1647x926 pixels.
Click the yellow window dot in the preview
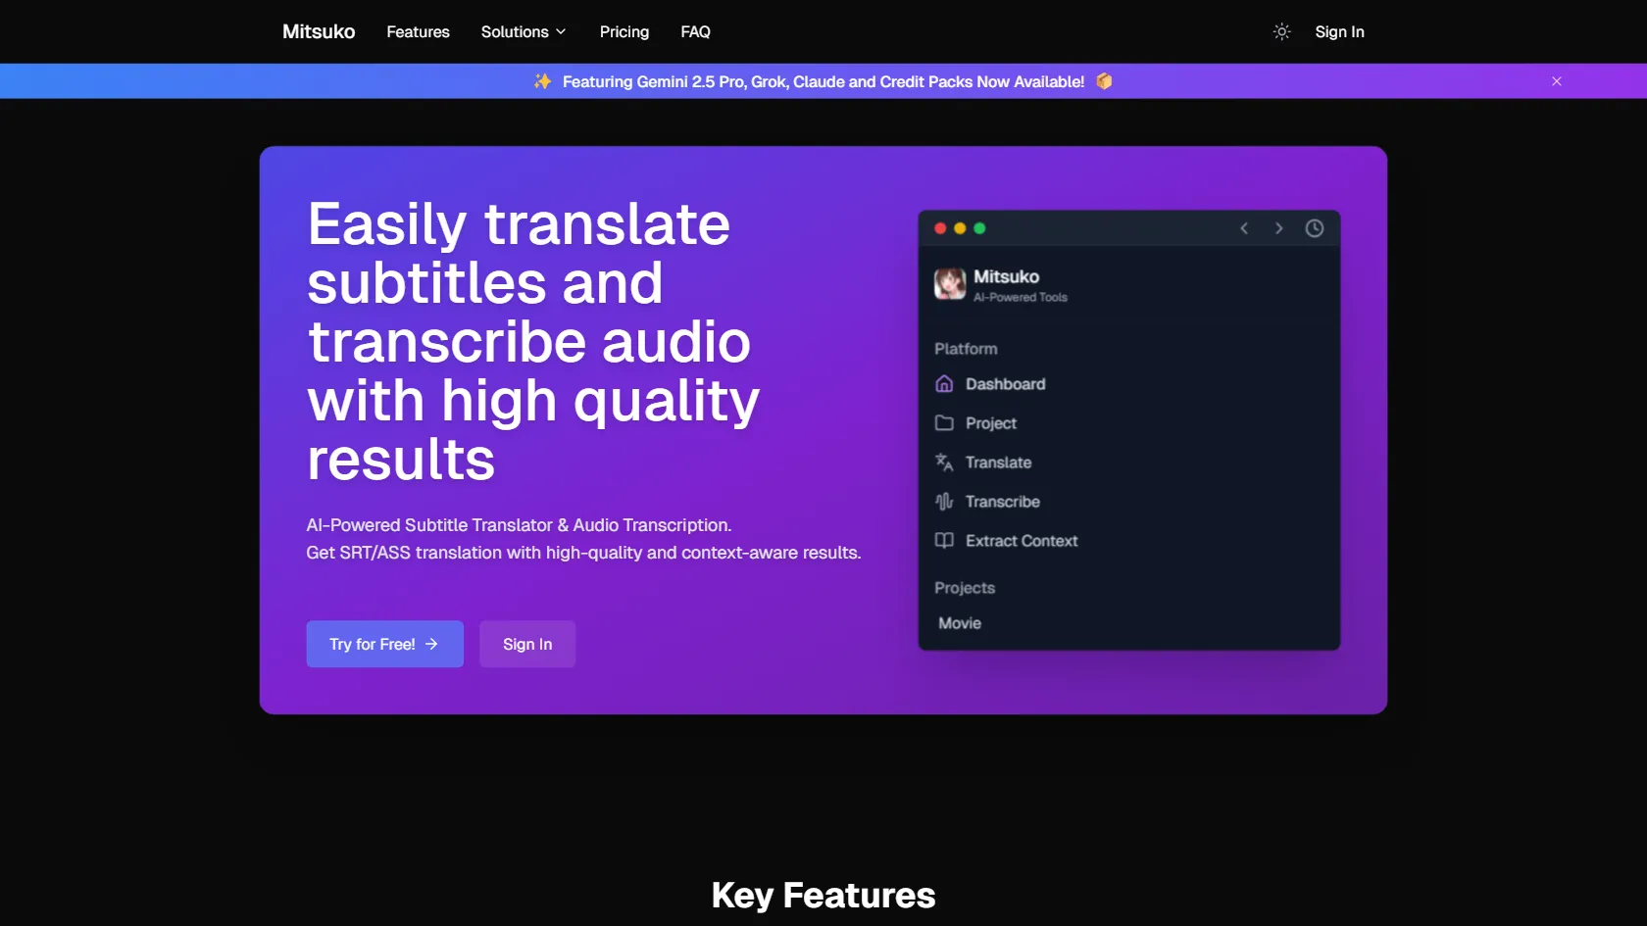[960, 228]
